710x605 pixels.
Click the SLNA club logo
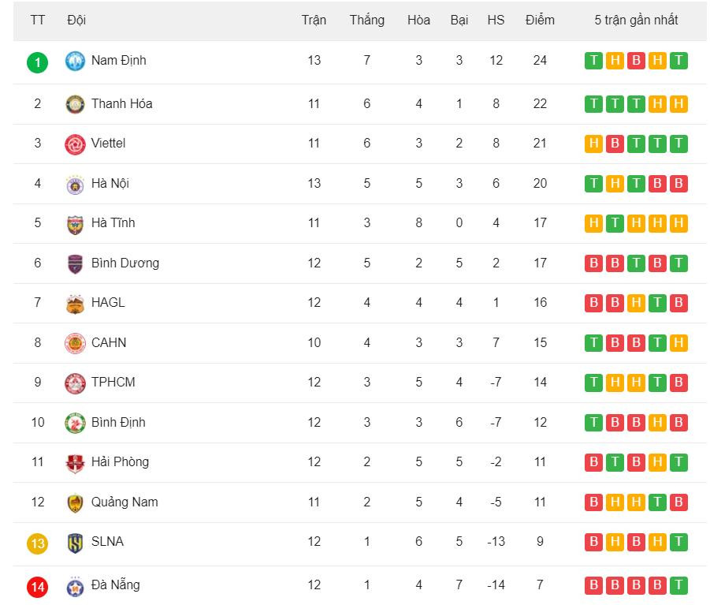pos(75,542)
